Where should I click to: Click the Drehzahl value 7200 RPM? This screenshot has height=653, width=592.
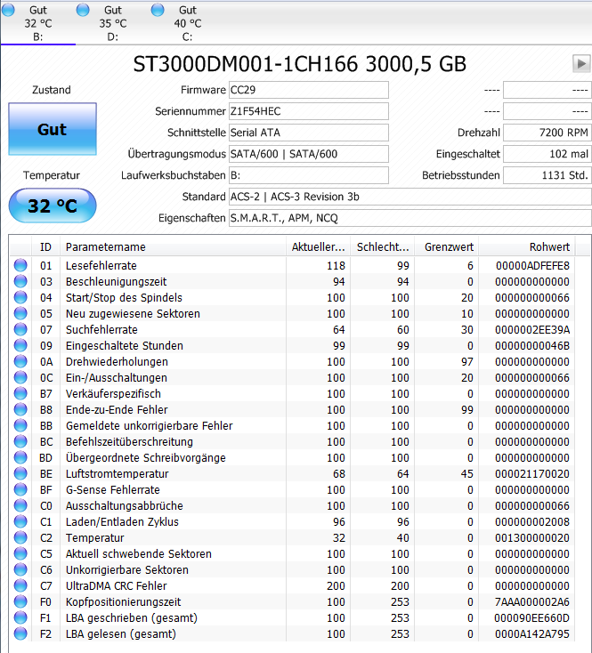[x=547, y=133]
